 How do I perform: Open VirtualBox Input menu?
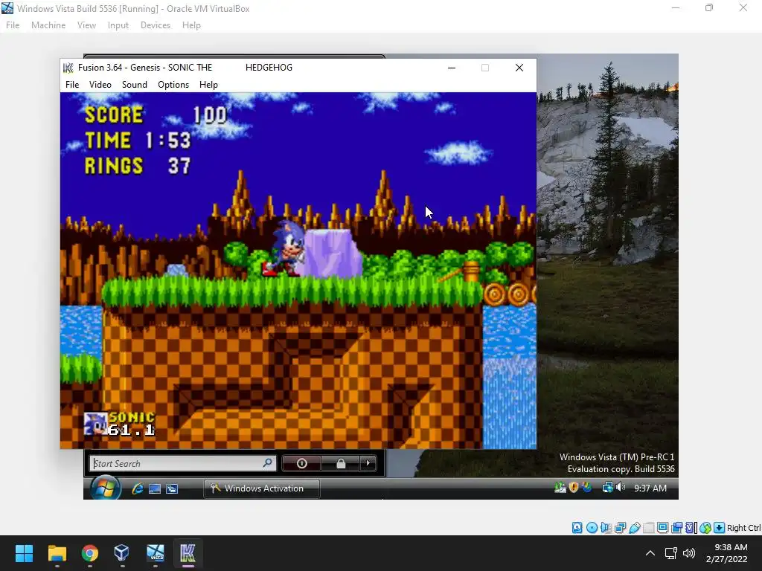(x=118, y=25)
